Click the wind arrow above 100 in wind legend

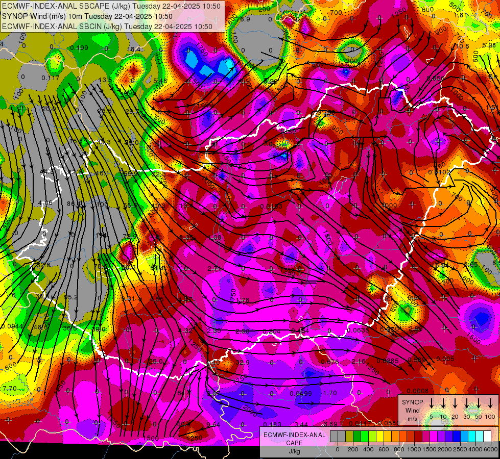point(490,403)
